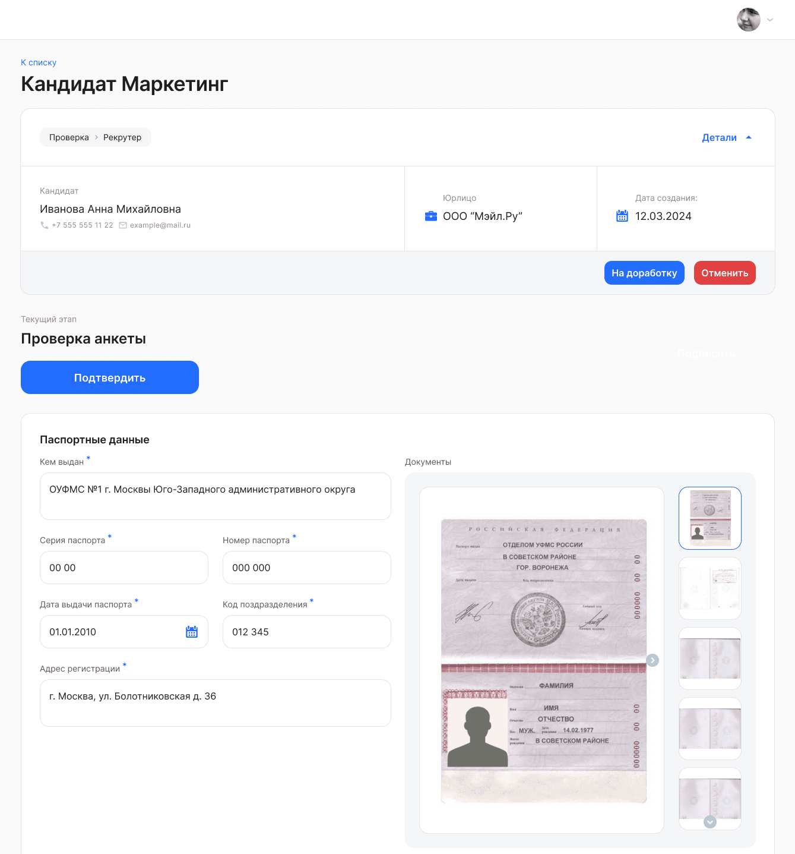
Task: Select the third document thumbnail
Action: coord(710,658)
